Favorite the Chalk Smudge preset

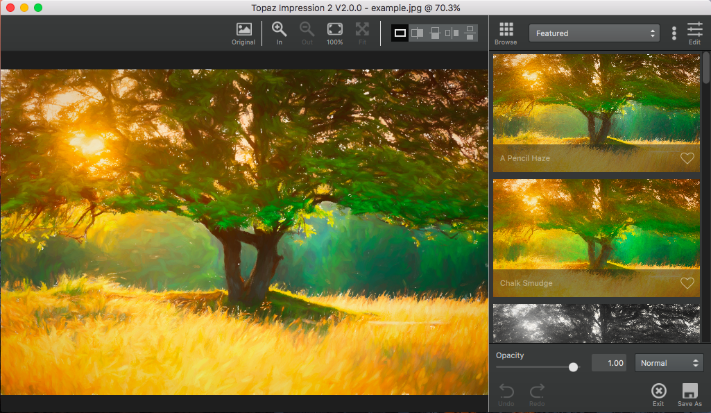[687, 283]
